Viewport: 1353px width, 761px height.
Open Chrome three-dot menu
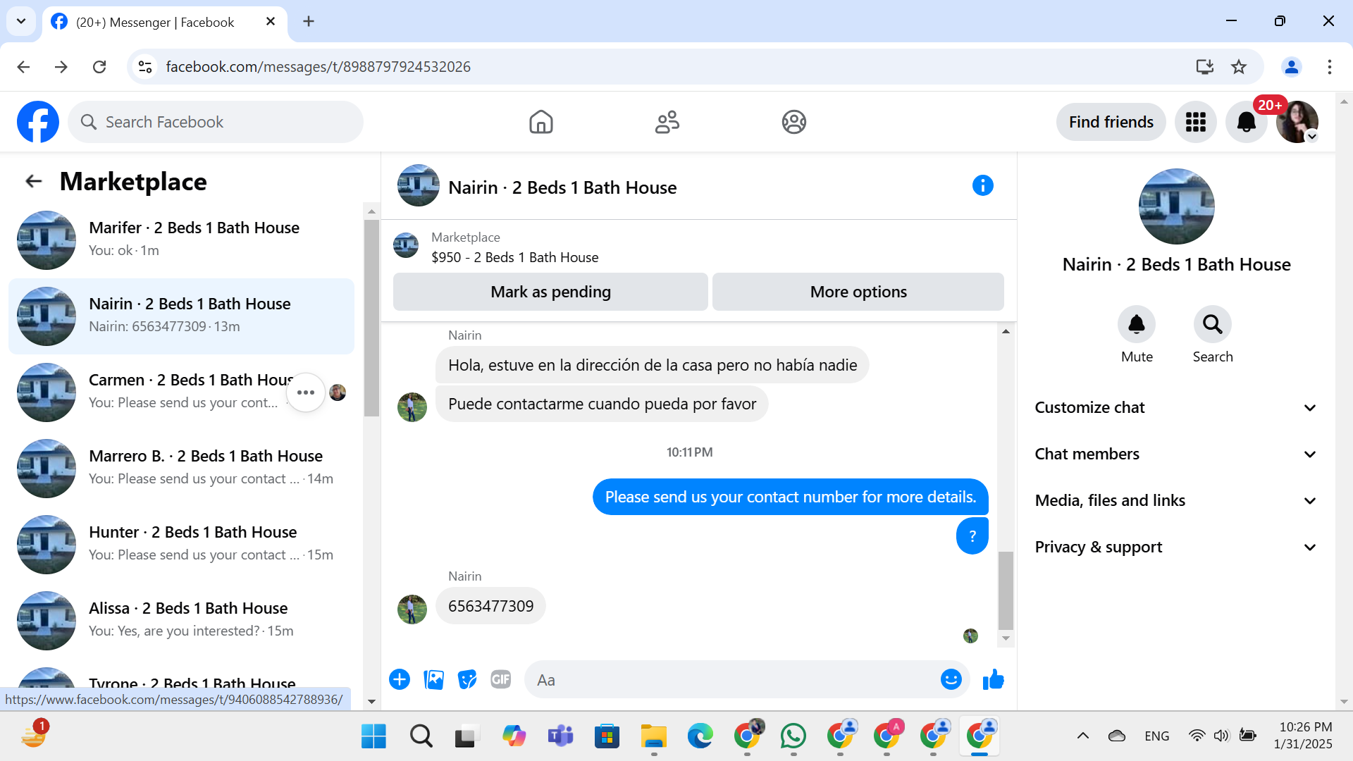(1329, 67)
